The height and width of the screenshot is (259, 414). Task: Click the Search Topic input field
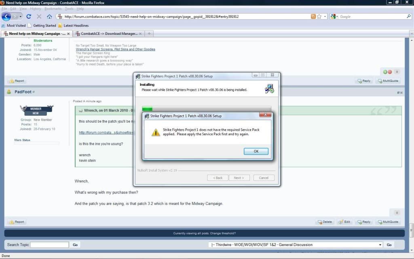pyautogui.click(x=49, y=245)
